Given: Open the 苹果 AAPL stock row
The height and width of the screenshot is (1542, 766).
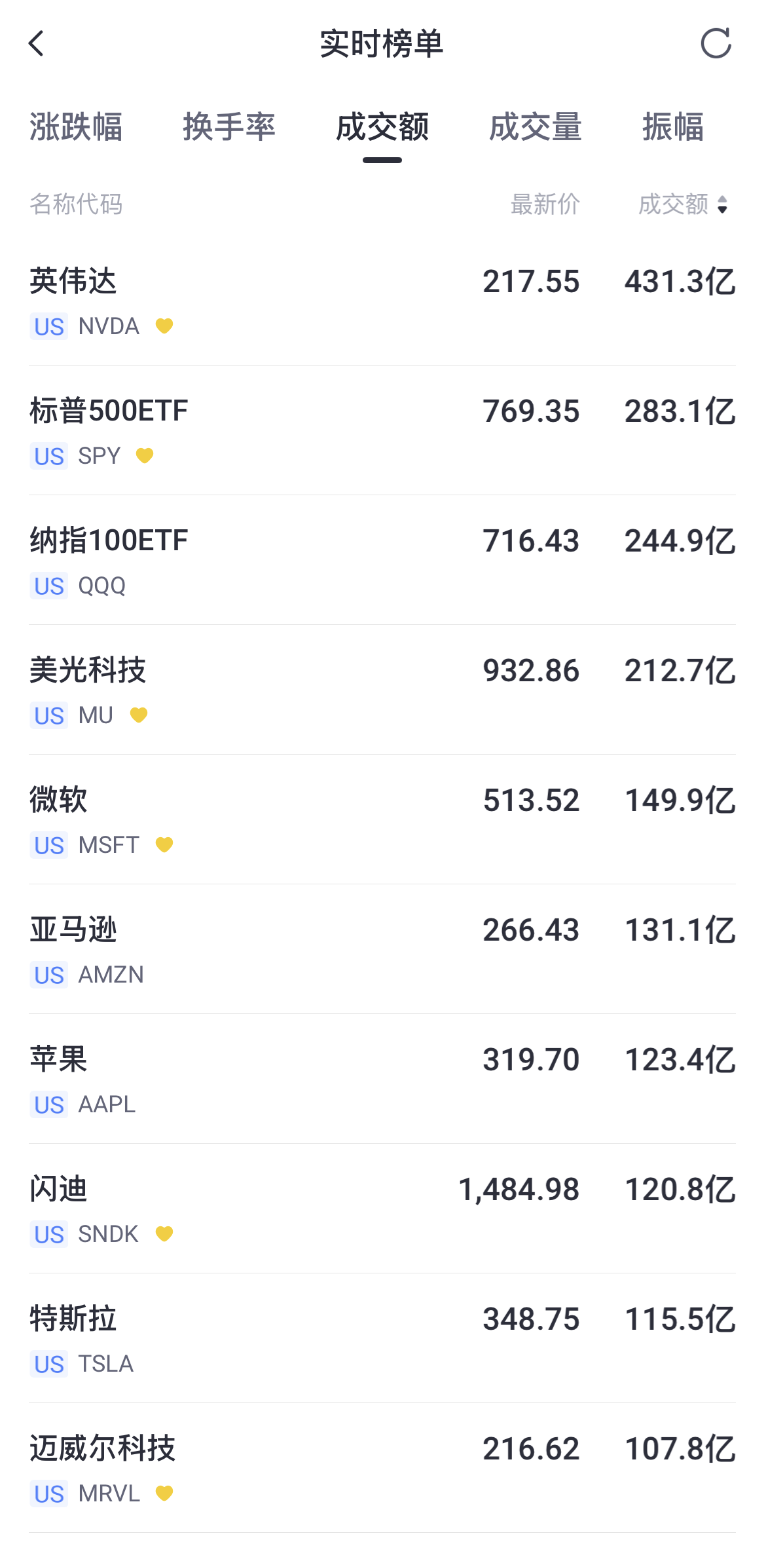Looking at the screenshot, I should point(382,1080).
